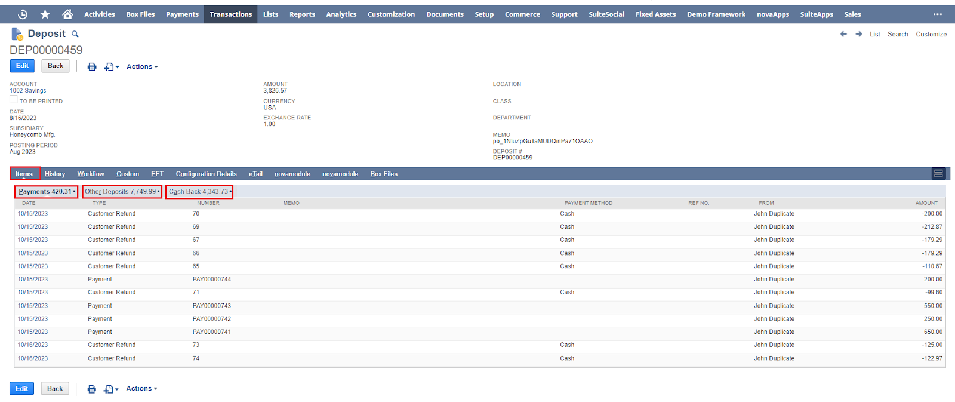Click the bottom print icon
This screenshot has height=402, width=955.
tap(92, 389)
